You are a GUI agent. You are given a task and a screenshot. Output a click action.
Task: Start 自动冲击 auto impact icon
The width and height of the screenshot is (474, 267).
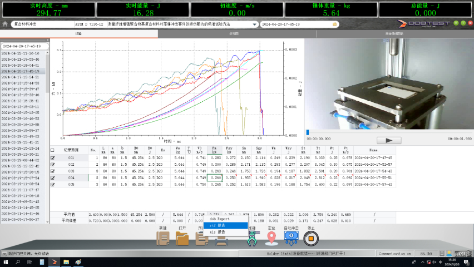tap(290, 238)
